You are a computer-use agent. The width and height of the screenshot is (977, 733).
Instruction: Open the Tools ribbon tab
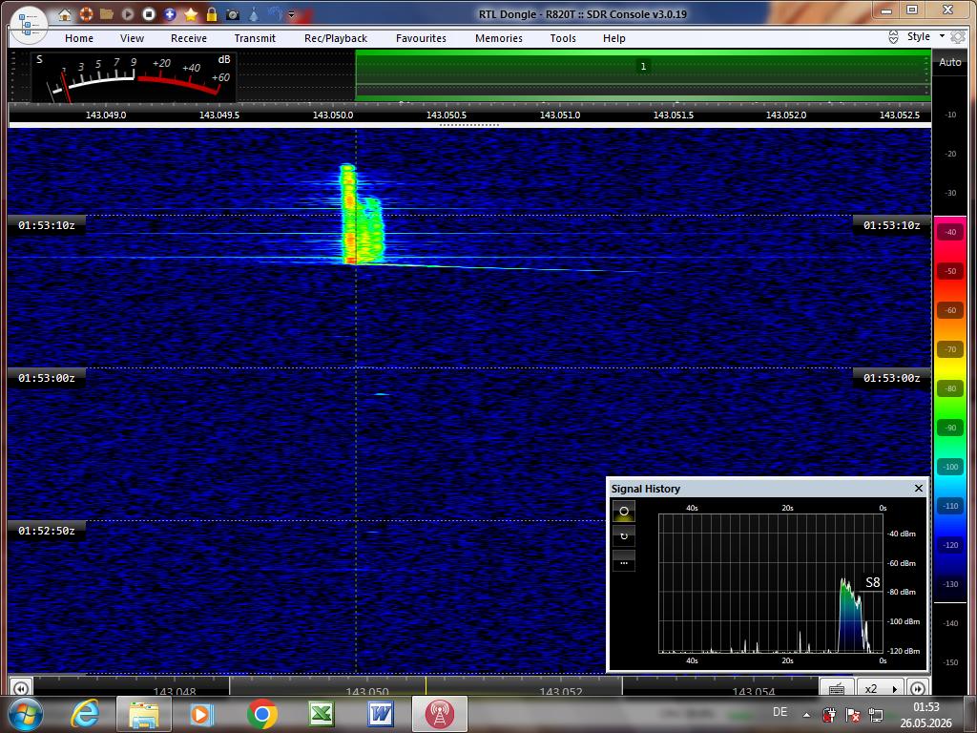pyautogui.click(x=563, y=38)
